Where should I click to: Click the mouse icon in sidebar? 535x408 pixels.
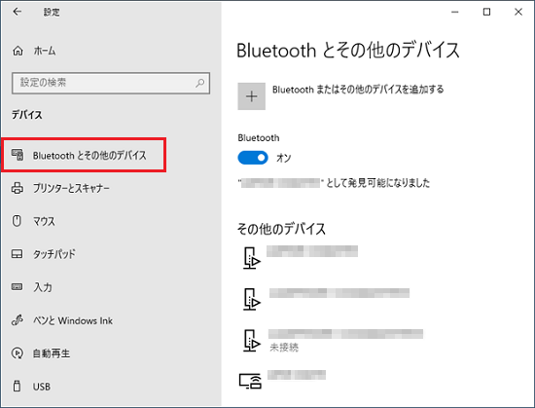coord(17,221)
